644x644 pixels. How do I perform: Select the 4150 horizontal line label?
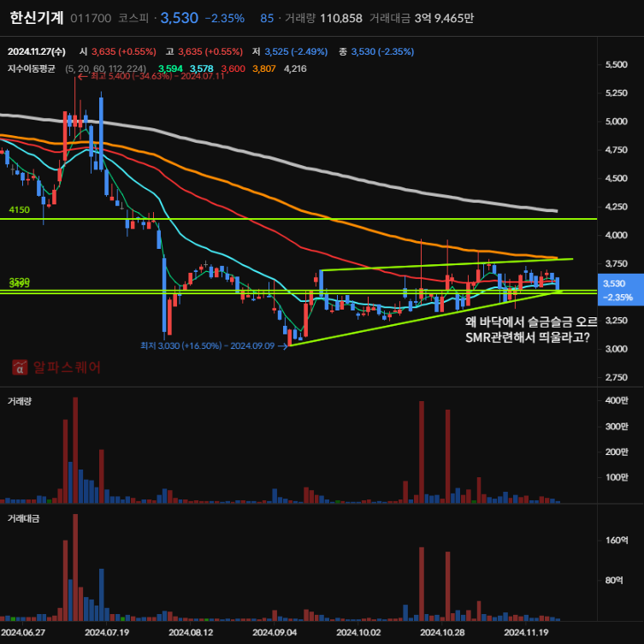19,210
